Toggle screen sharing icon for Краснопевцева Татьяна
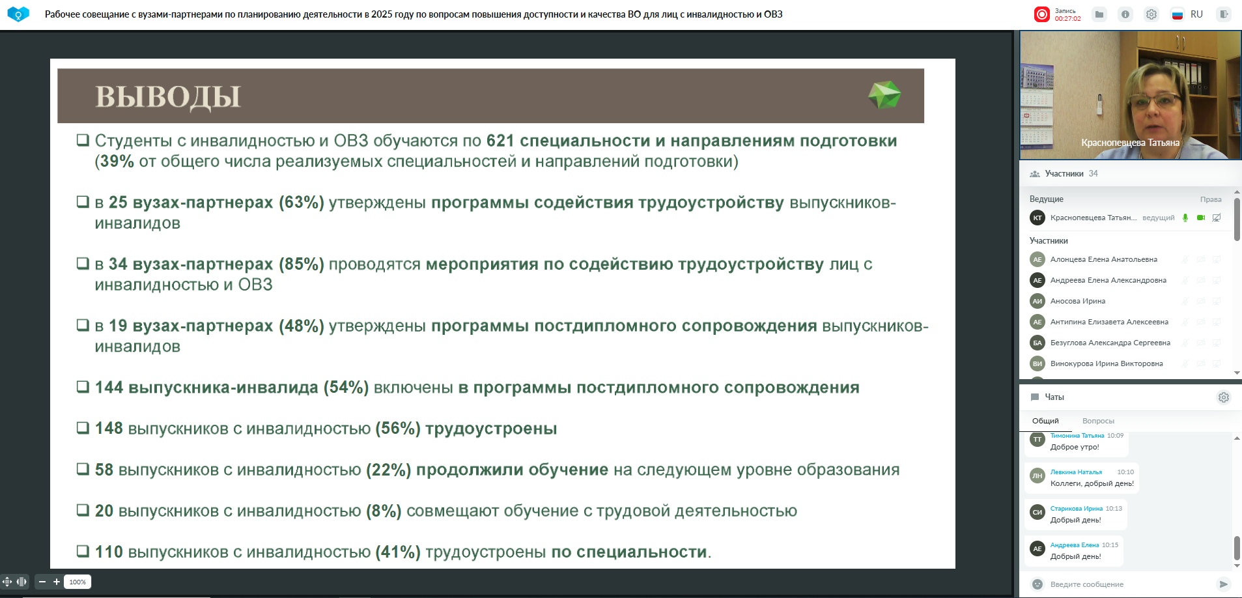 [1217, 218]
